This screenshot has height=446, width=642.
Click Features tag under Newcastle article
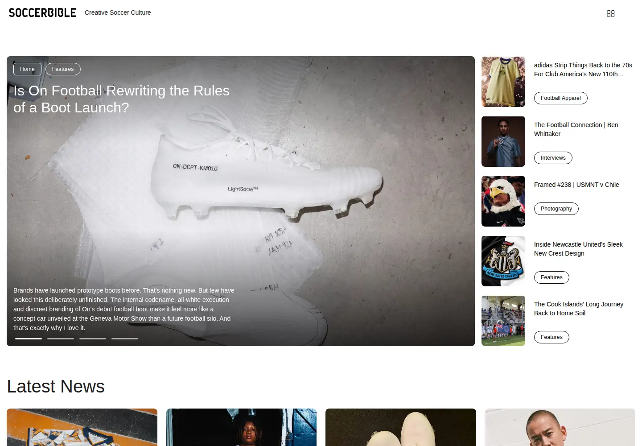(x=551, y=277)
